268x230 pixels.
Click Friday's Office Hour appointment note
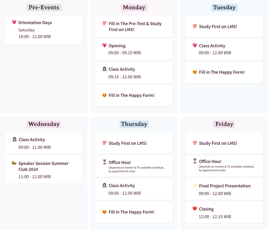pyautogui.click(x=226, y=168)
